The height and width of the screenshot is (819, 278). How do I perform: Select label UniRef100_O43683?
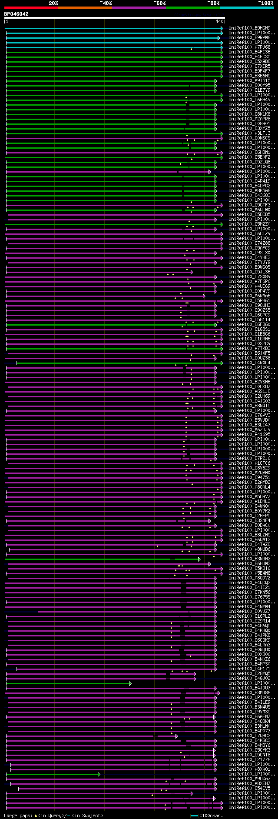point(250,196)
